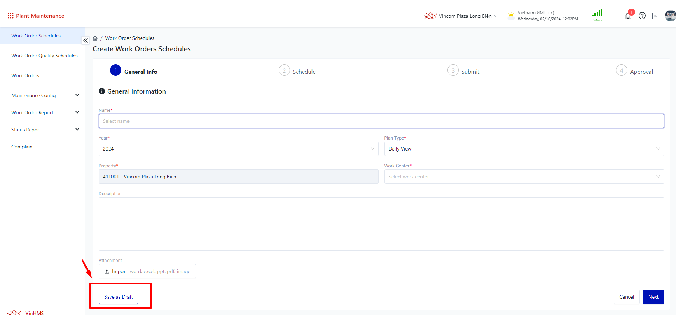The image size is (676, 315).
Task: Switch language via EN icon
Action: pos(655,16)
